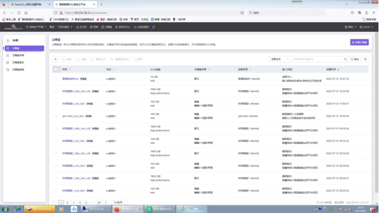The height and width of the screenshot is (213, 379).
Task: Expand the browser tab list chevron
Action: 347,4
